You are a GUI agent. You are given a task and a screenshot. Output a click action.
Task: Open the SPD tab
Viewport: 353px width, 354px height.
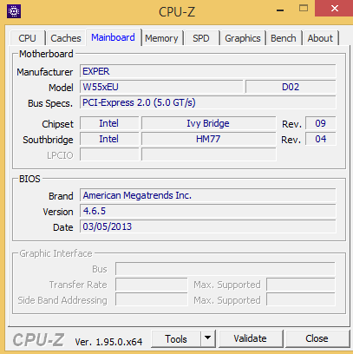[x=201, y=38]
